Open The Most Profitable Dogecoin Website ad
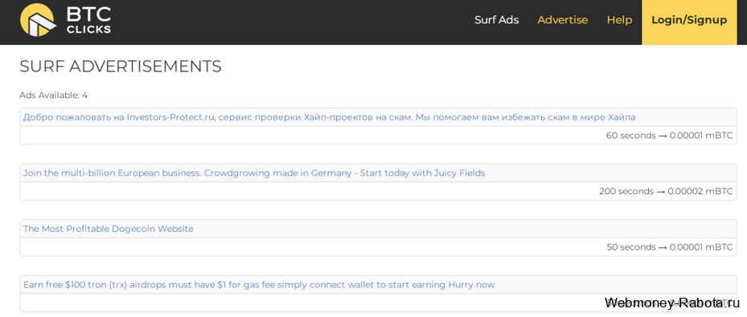 [108, 229]
